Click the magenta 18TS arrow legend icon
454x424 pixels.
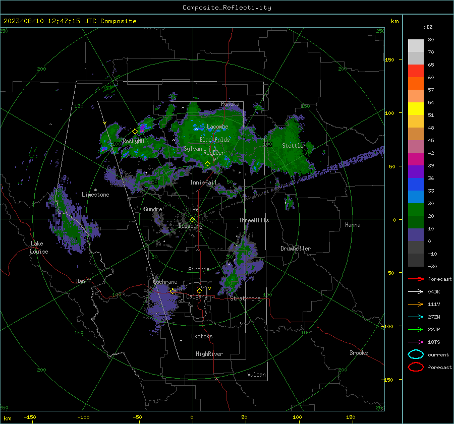416,342
